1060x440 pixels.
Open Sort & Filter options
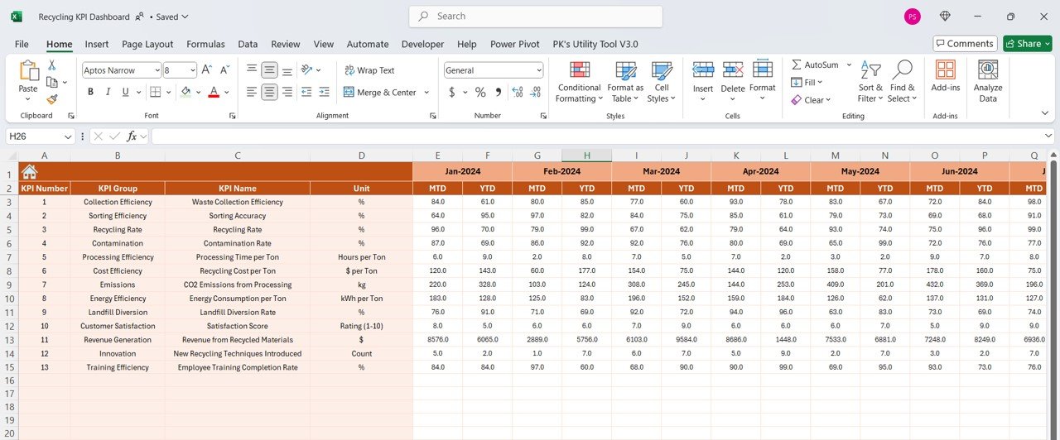870,81
